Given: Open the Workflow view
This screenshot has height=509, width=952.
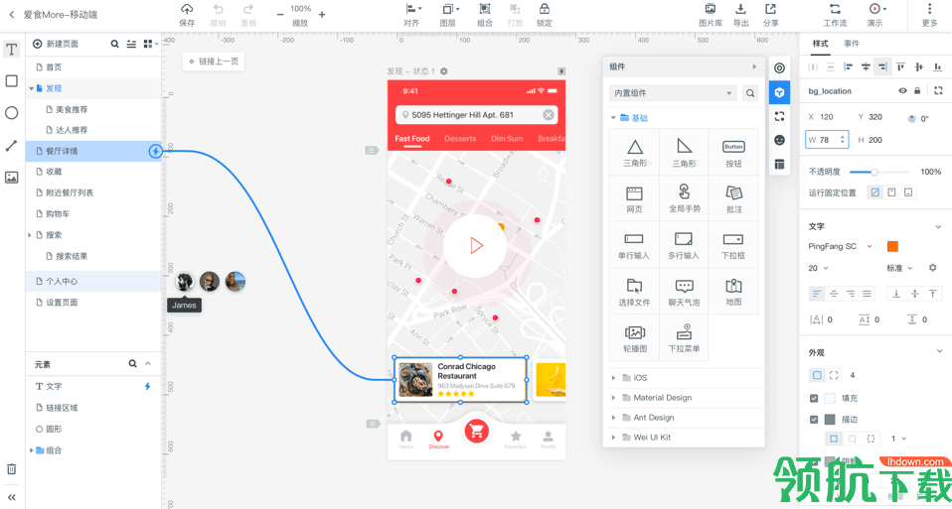Looking at the screenshot, I should click(x=835, y=15).
